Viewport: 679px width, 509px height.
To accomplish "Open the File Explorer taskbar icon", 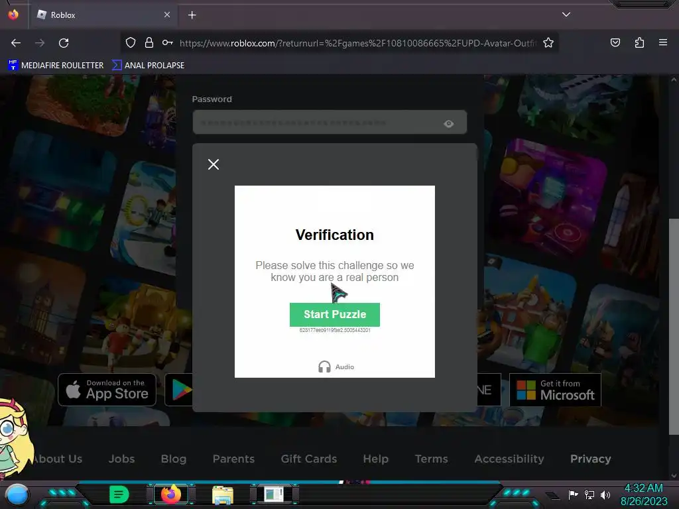I will pyautogui.click(x=223, y=494).
